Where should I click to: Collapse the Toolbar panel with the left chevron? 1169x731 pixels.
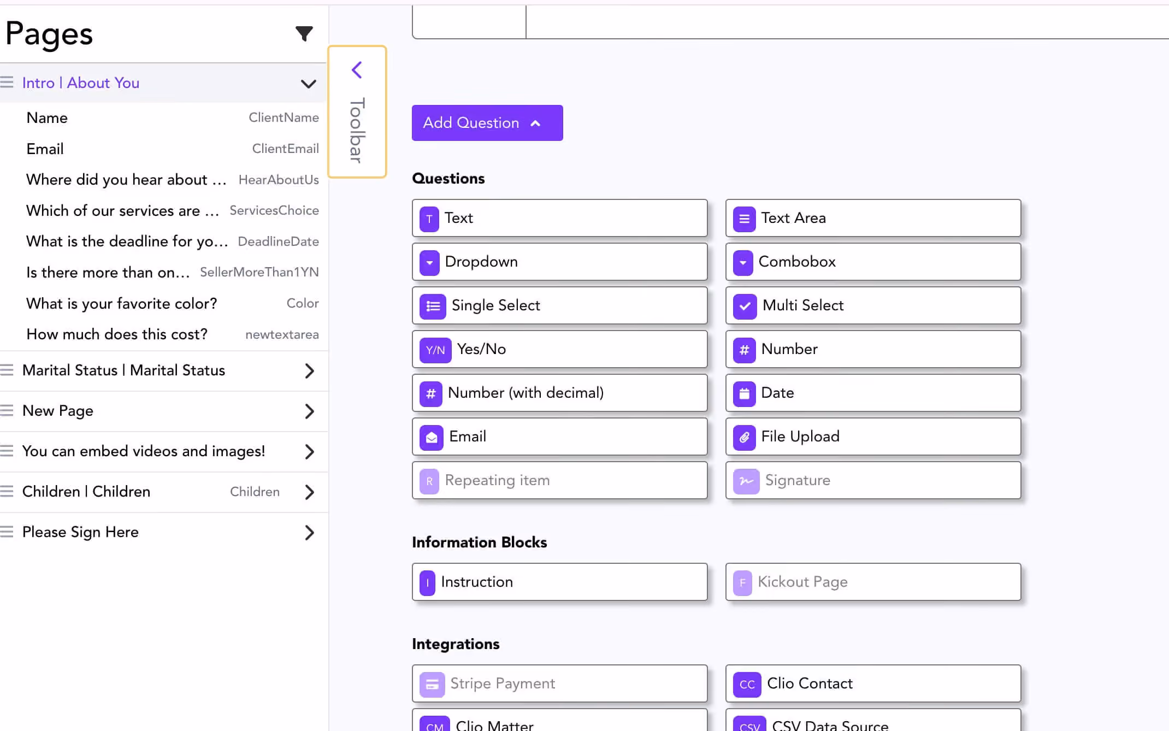coord(357,70)
